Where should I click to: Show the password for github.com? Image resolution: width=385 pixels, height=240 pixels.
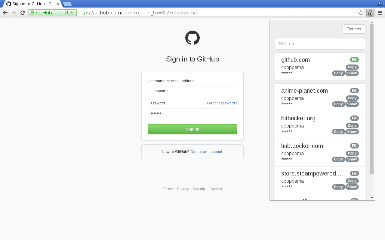(352, 73)
